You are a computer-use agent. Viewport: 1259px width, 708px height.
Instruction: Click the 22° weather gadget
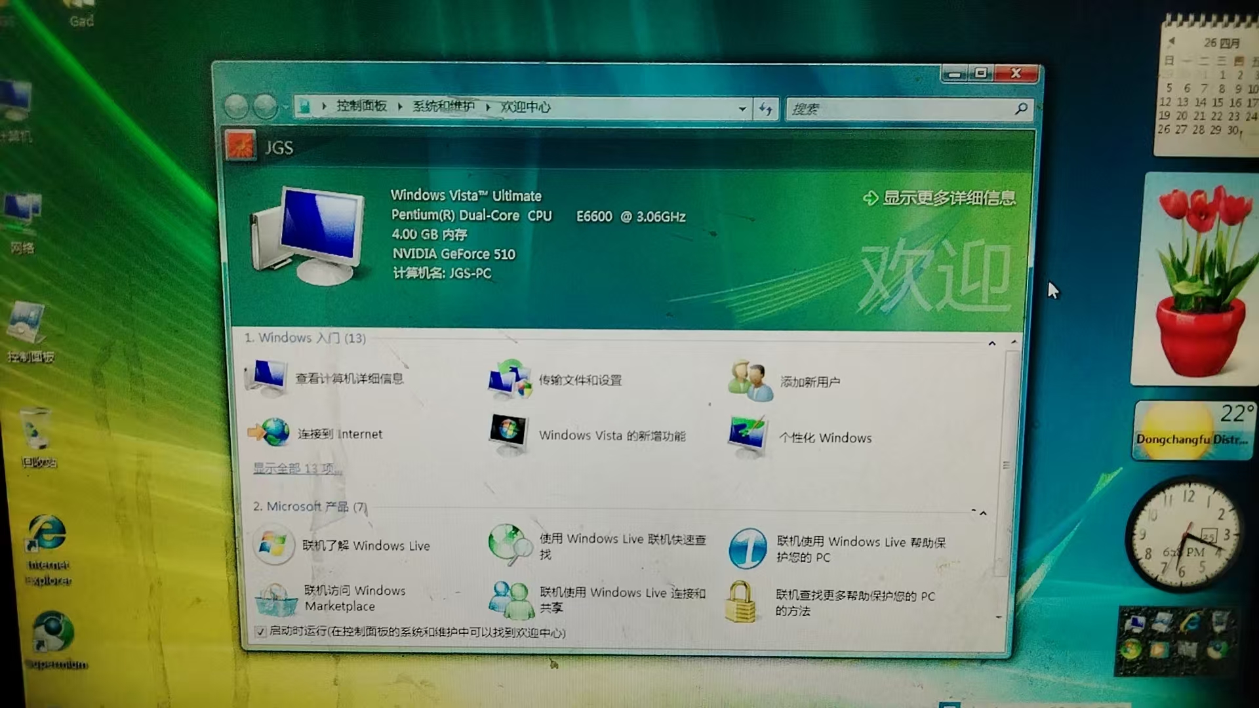point(1195,429)
